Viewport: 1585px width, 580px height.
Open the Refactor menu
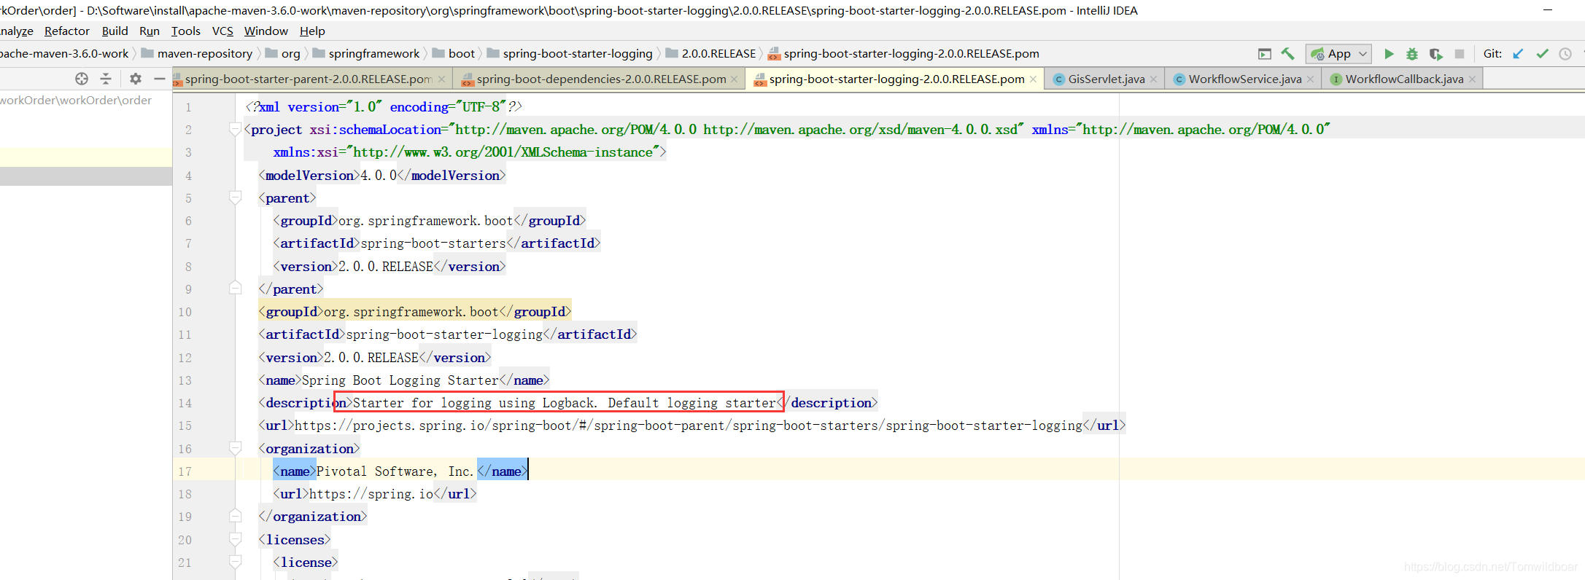67,31
